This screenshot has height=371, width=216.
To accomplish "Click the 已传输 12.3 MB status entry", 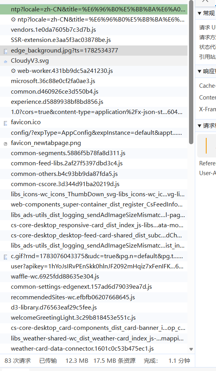I will (x=64, y=361).
